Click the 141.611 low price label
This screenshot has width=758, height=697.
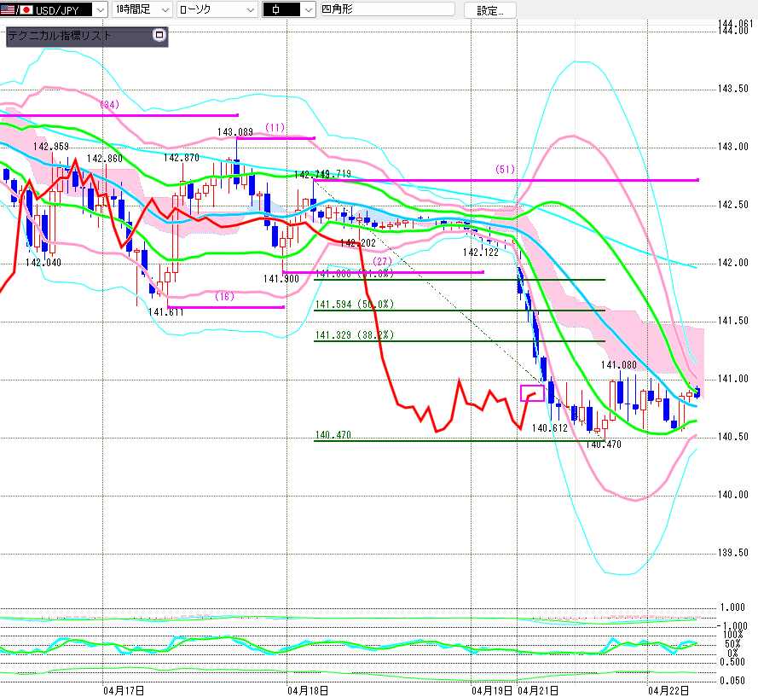coord(165,312)
